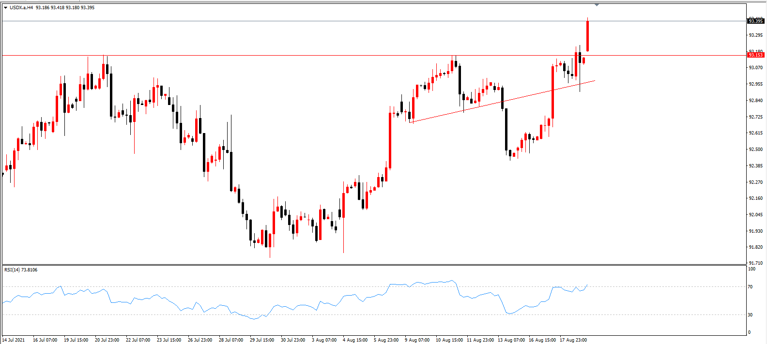This screenshot has width=767, height=344.
Task: Click the 17 Aug 23:00 time axis label
Action: [x=573, y=340]
